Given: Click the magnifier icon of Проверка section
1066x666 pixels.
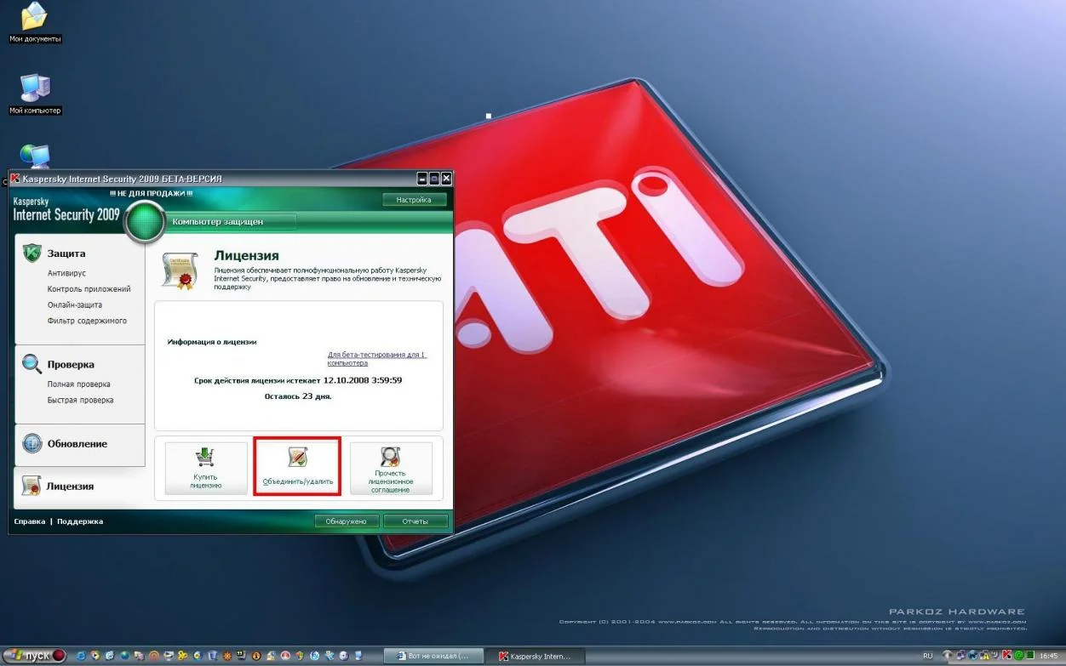Looking at the screenshot, I should 32,364.
